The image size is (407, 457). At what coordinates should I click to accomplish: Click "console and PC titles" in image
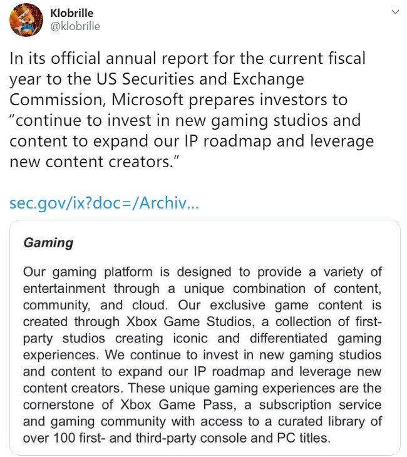pos(268,437)
